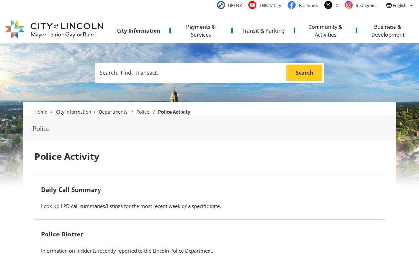Click the incidents recently reported description

[127, 251]
